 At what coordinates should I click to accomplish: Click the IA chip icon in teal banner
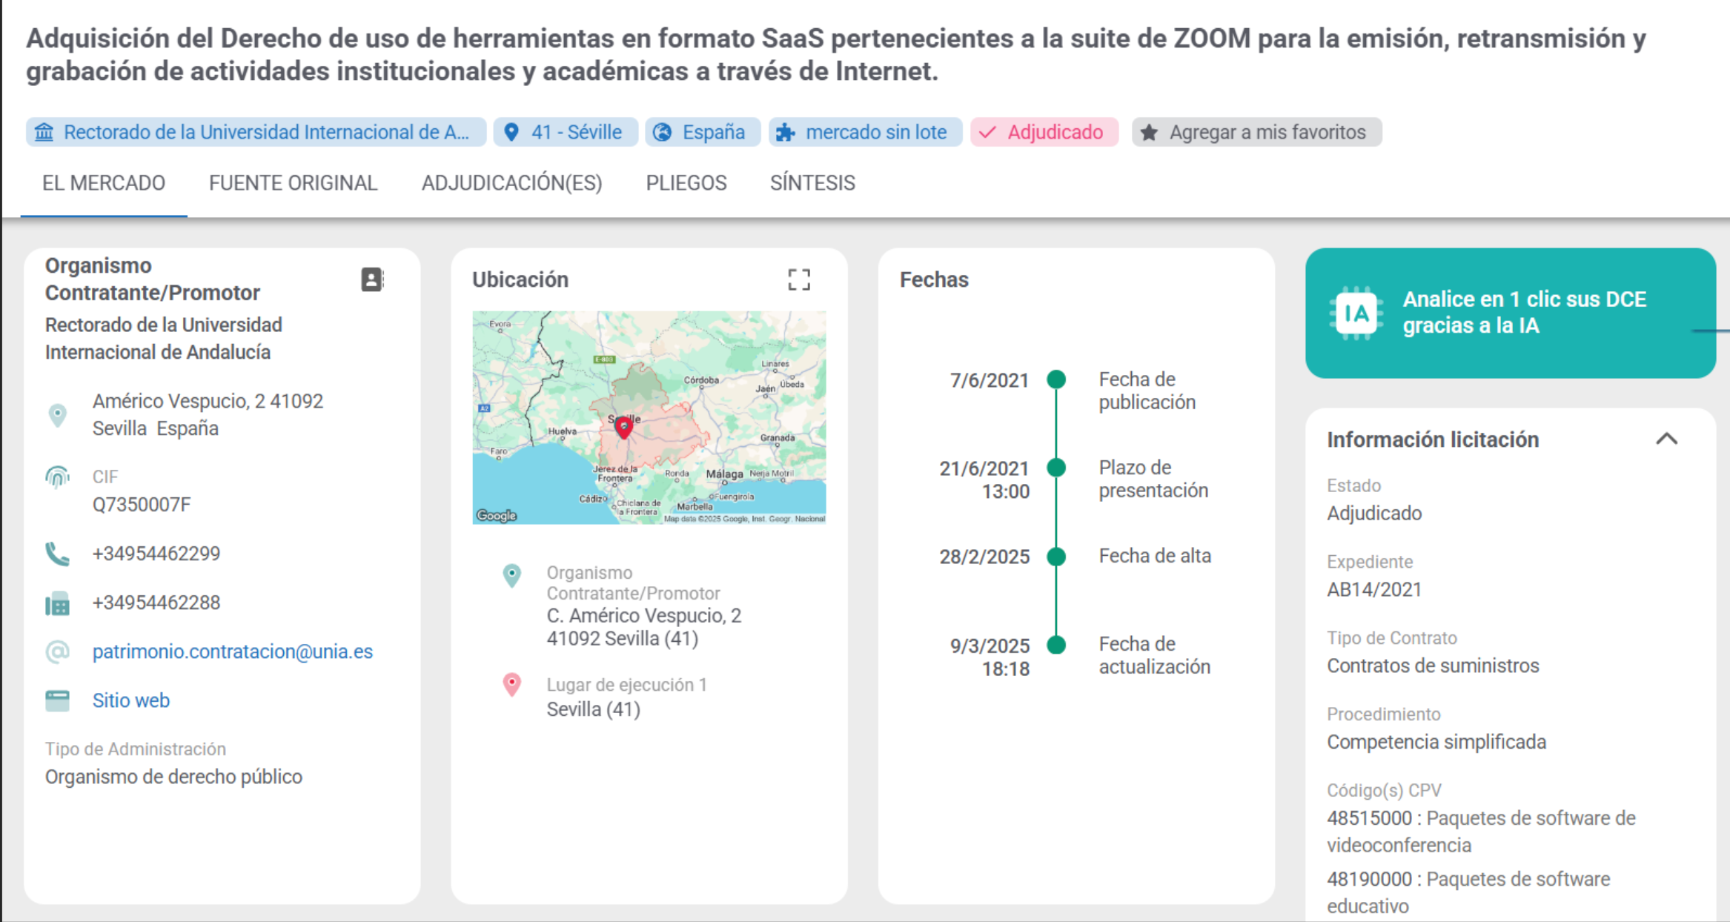click(x=1356, y=313)
